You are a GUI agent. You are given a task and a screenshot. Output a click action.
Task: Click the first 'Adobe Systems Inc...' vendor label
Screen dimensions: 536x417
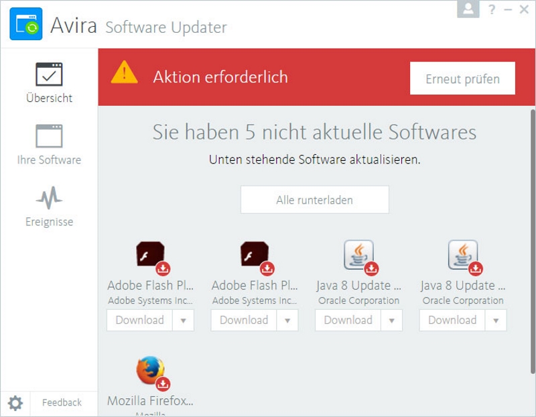(x=150, y=300)
